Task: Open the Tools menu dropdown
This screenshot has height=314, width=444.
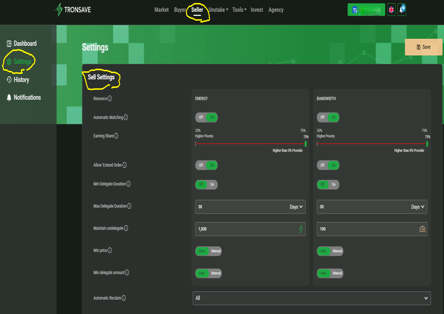Action: pyautogui.click(x=239, y=10)
